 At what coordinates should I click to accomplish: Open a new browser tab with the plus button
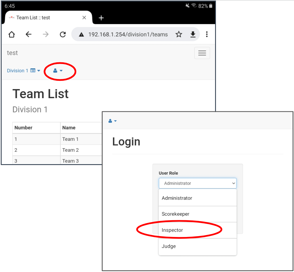point(101,18)
